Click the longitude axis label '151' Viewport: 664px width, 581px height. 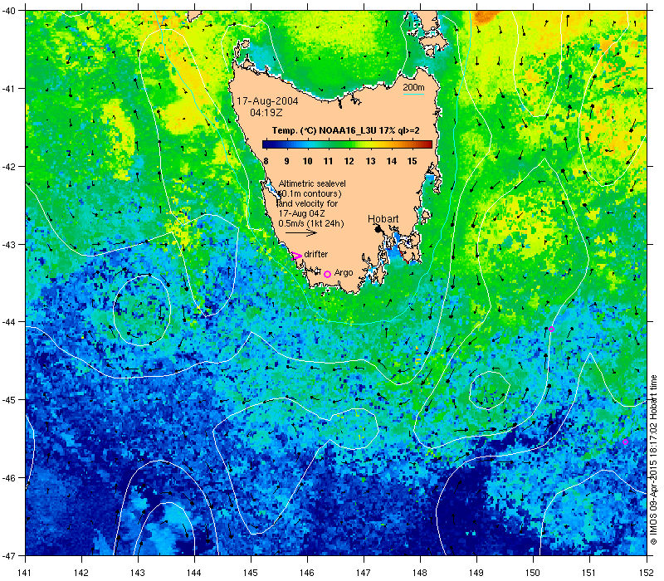point(589,573)
